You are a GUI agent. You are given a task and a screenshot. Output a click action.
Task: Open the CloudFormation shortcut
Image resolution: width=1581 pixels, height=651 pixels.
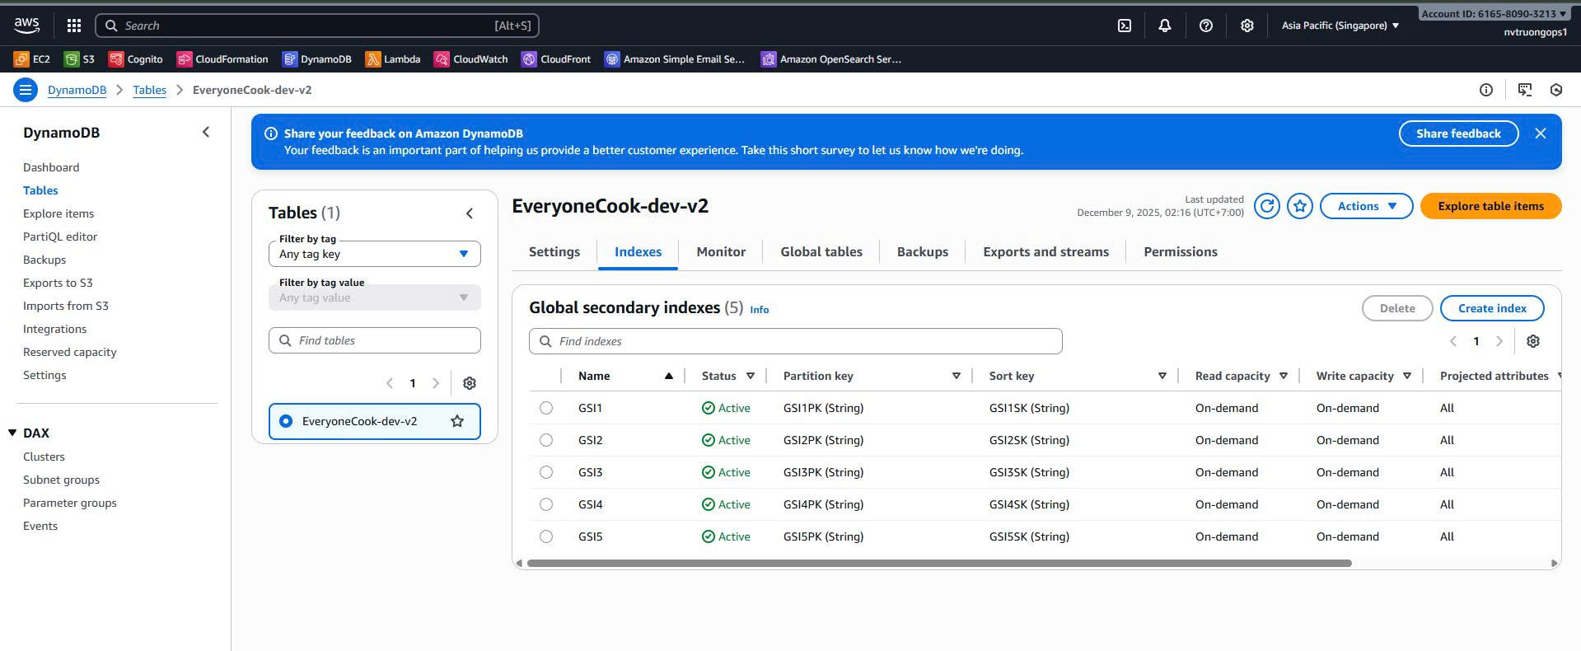[222, 59]
